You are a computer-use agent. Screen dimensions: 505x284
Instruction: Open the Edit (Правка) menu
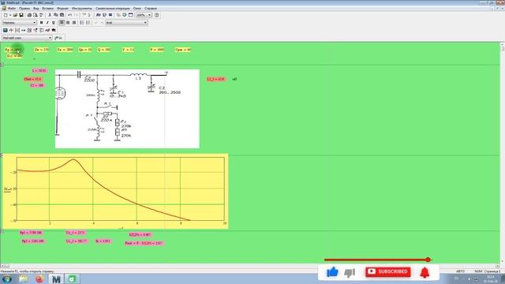coord(24,9)
